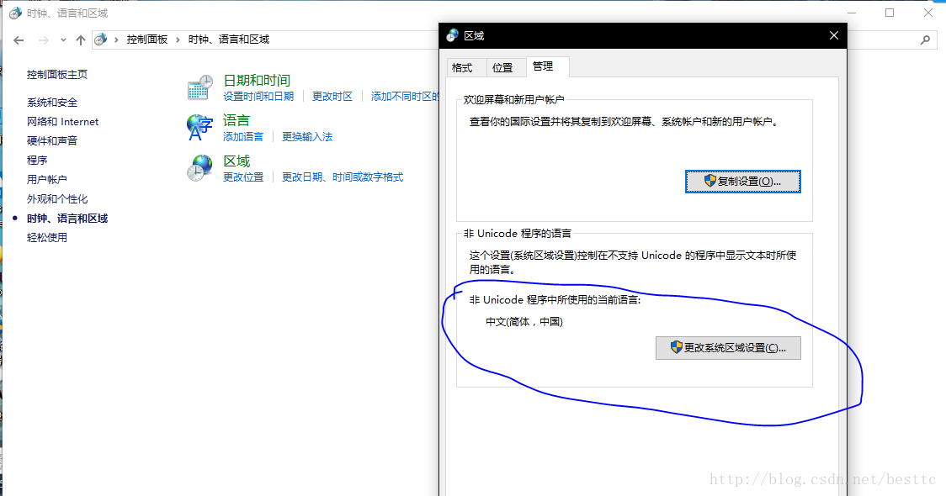Switch to the 位置 tab

[502, 67]
